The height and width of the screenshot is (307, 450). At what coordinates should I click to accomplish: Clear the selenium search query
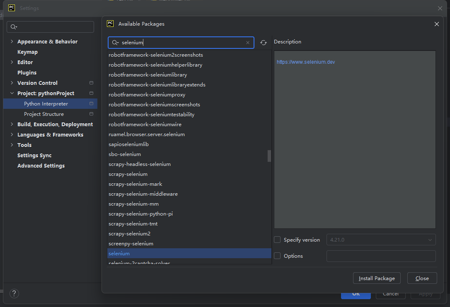[x=248, y=42]
